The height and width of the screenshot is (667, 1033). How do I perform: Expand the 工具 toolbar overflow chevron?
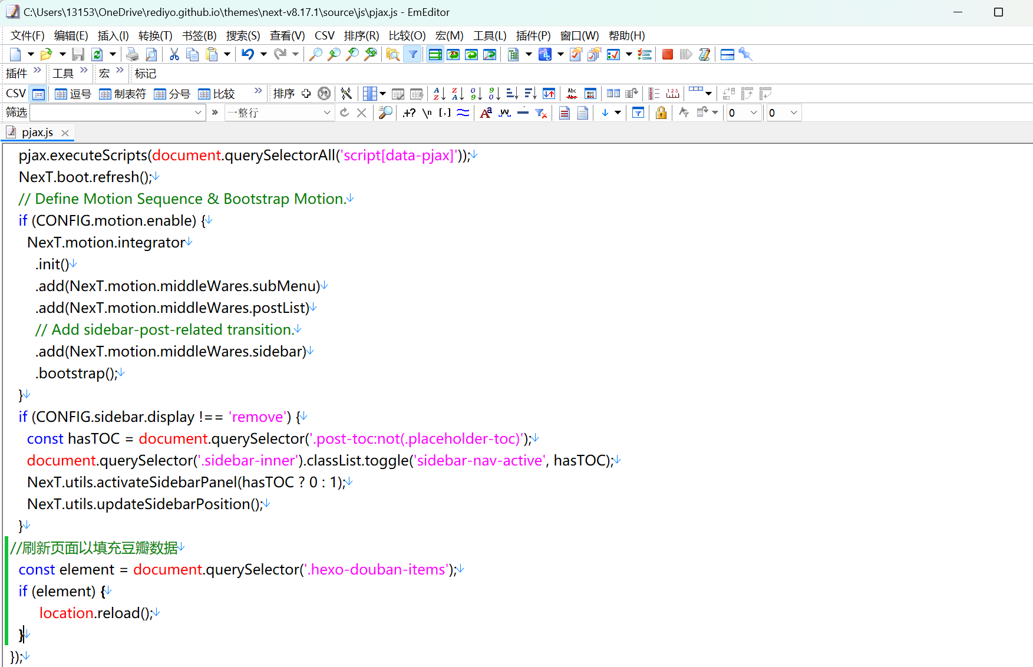pos(84,70)
